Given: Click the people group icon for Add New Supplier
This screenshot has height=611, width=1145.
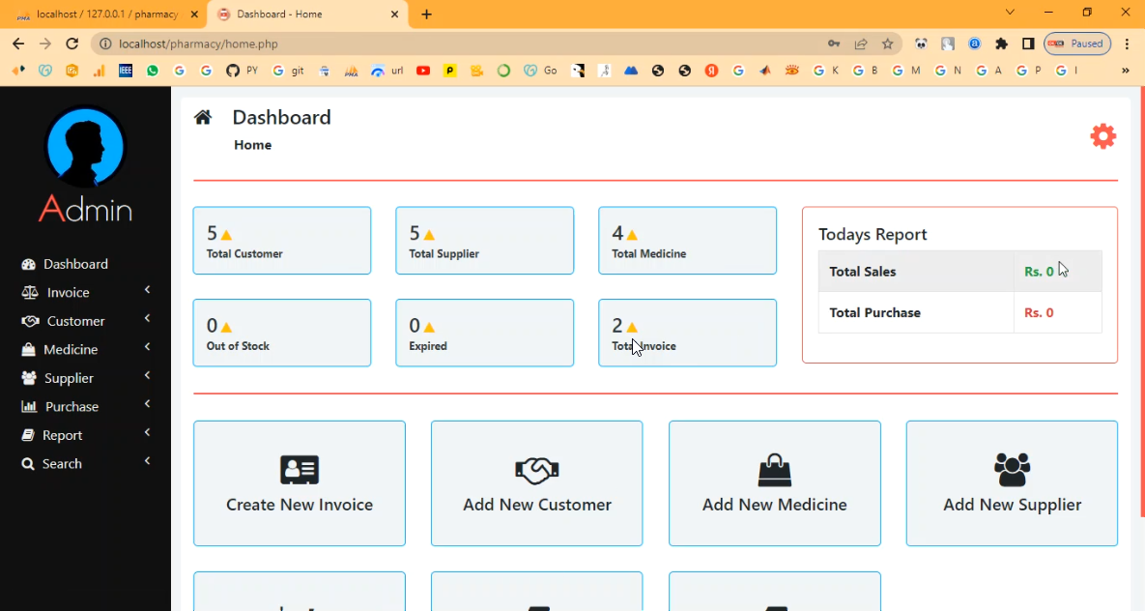Looking at the screenshot, I should pos(1012,470).
